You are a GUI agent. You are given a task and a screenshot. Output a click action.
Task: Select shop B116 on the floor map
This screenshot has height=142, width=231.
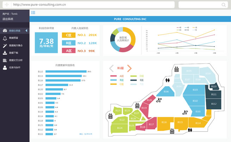pyautogui.click(x=164, y=122)
